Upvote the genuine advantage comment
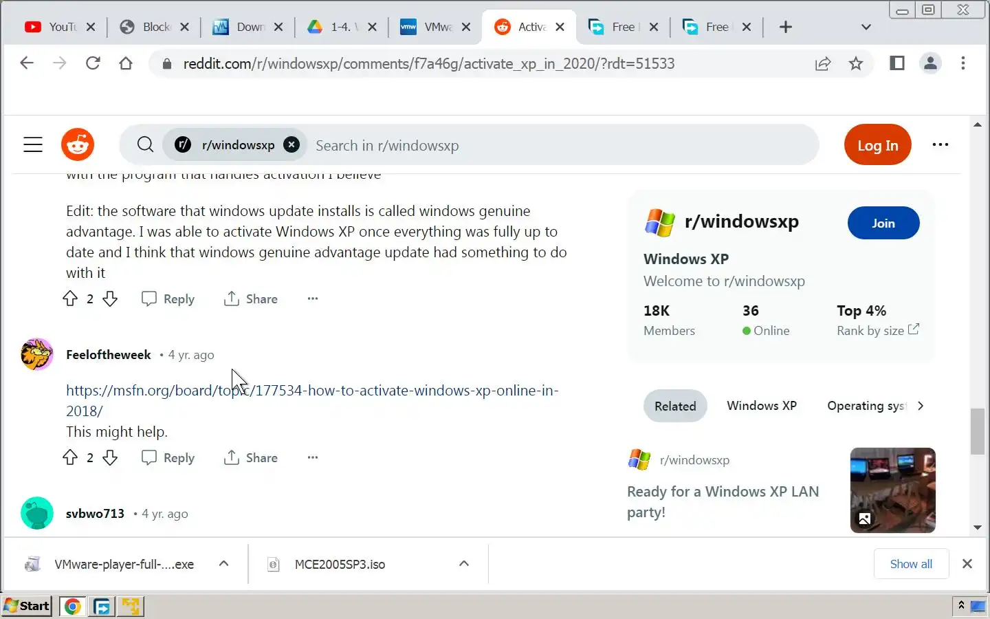The height and width of the screenshot is (619, 990). point(70,298)
